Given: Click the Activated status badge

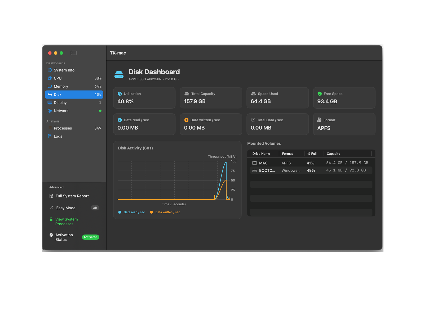Looking at the screenshot, I should pyautogui.click(x=90, y=237).
